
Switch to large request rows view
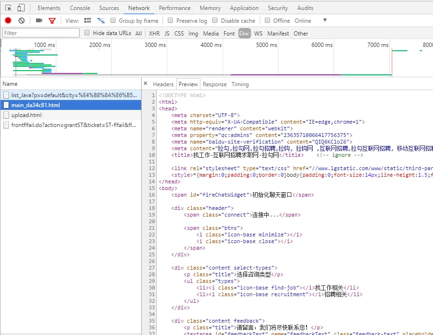pos(88,20)
